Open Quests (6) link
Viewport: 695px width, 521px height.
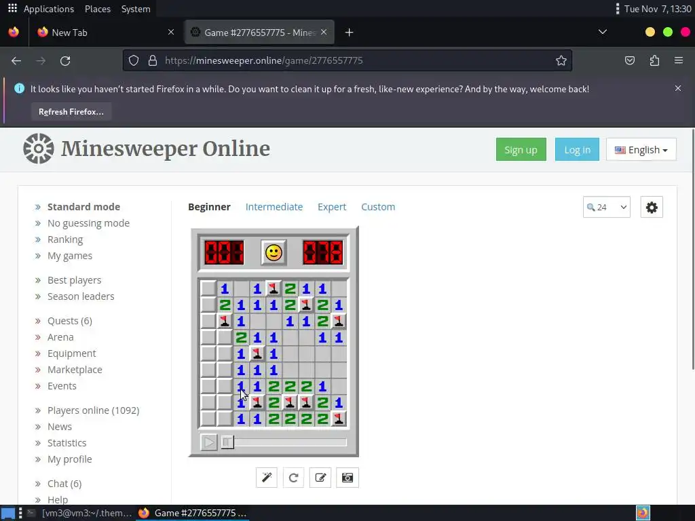[x=70, y=321]
